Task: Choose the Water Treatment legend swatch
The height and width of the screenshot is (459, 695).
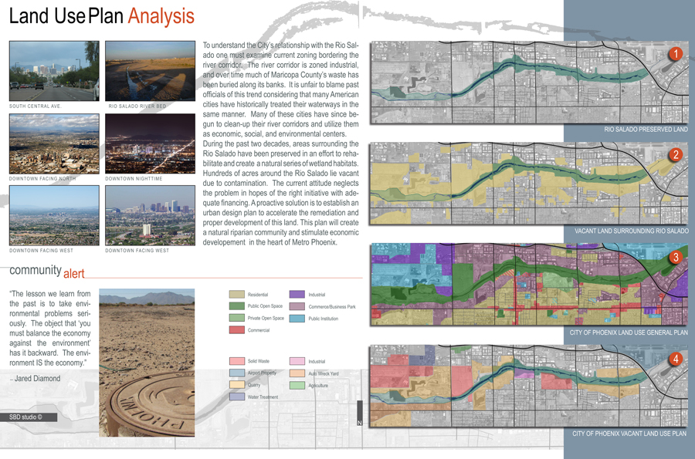Action: [x=237, y=397]
